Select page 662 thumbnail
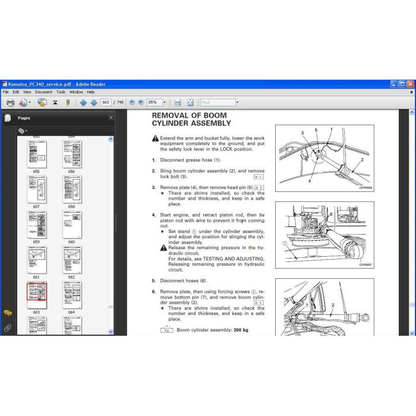 click(x=72, y=260)
